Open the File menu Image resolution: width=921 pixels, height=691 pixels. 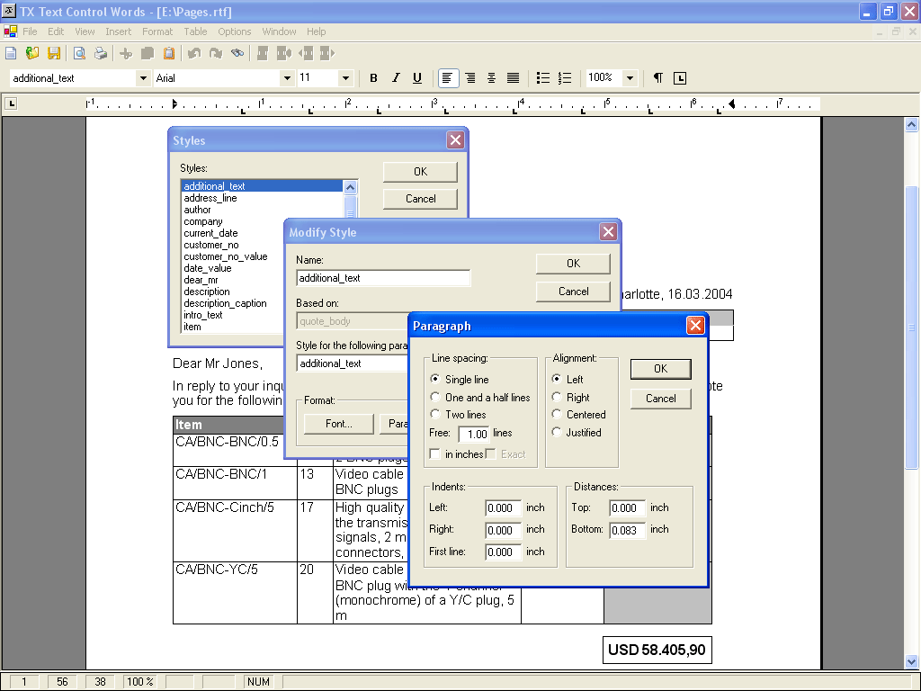[x=30, y=31]
